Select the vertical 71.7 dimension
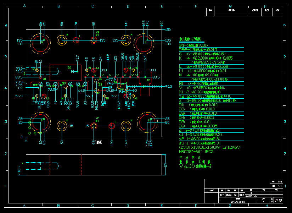This screenshot has height=213, width=292. (78, 58)
